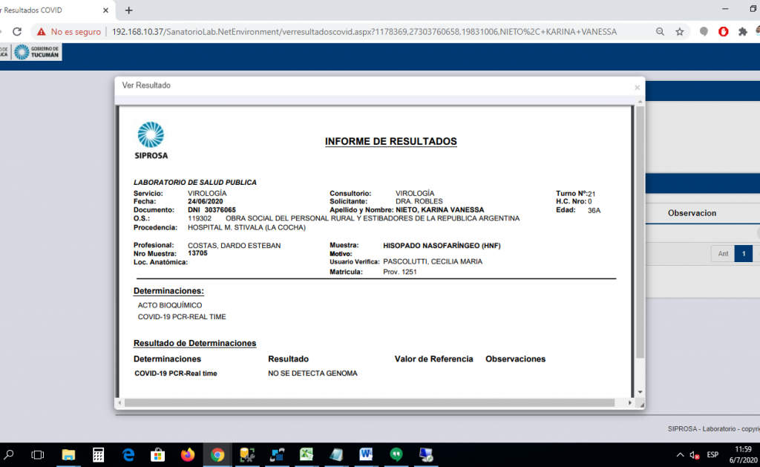Close the Ver Resultado dialog
Image resolution: width=760 pixels, height=467 pixels.
636,88
